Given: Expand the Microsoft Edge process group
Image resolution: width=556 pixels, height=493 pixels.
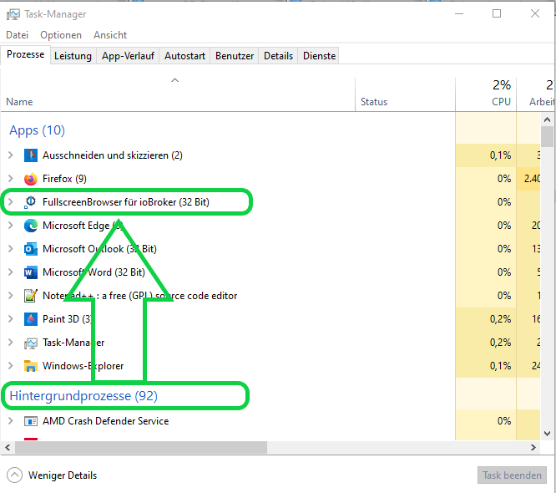Looking at the screenshot, I should click(x=11, y=226).
